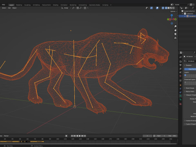Open the Global transform orientation dropdown

pyautogui.click(x=66, y=8)
